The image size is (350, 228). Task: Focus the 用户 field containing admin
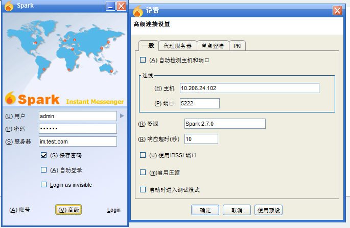point(78,116)
